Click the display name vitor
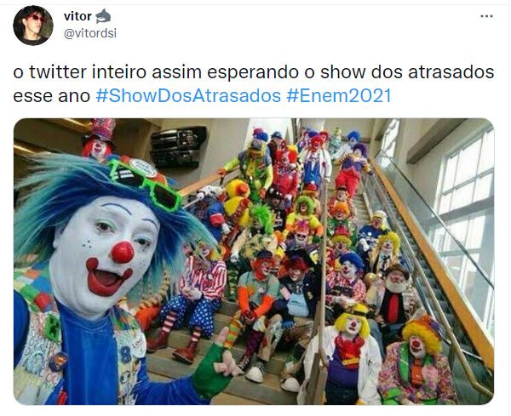 (x=78, y=16)
